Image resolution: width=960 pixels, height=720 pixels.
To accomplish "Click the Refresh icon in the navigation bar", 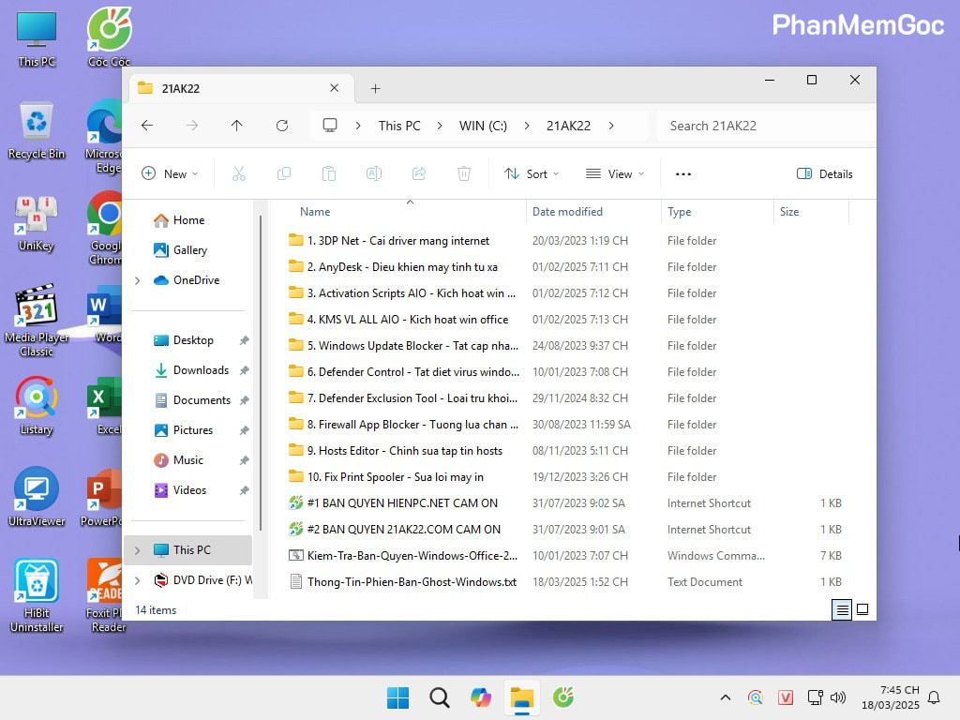I will pyautogui.click(x=282, y=126).
